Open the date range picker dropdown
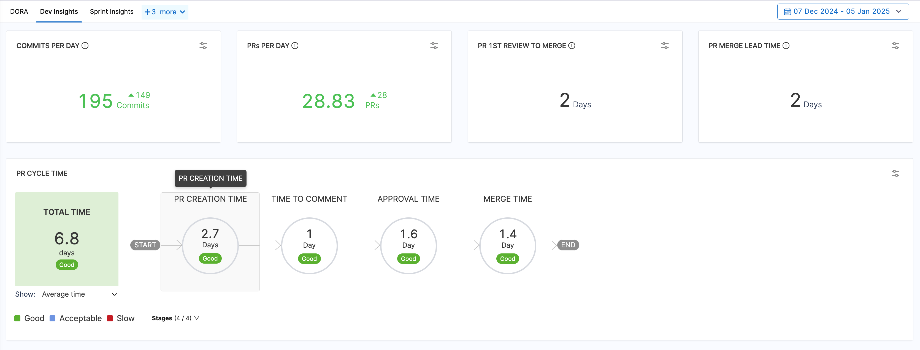The height and width of the screenshot is (350, 920). coord(843,11)
